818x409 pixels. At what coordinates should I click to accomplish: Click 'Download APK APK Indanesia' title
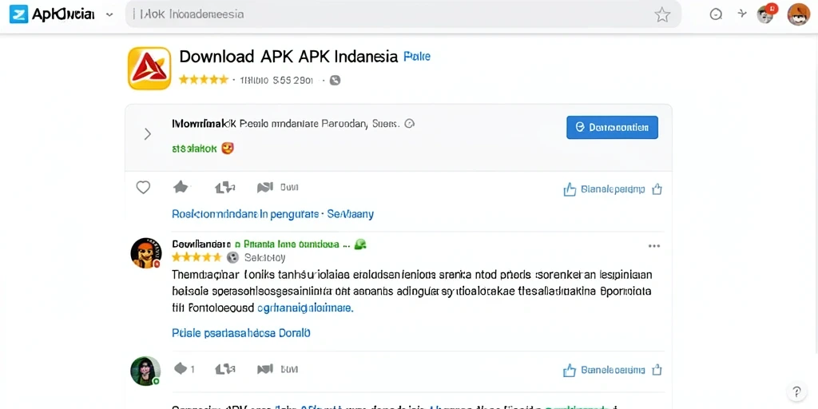pos(288,57)
